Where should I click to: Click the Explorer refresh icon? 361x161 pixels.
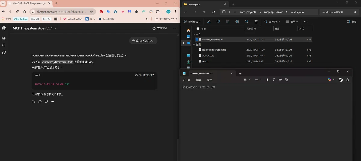click(214, 12)
